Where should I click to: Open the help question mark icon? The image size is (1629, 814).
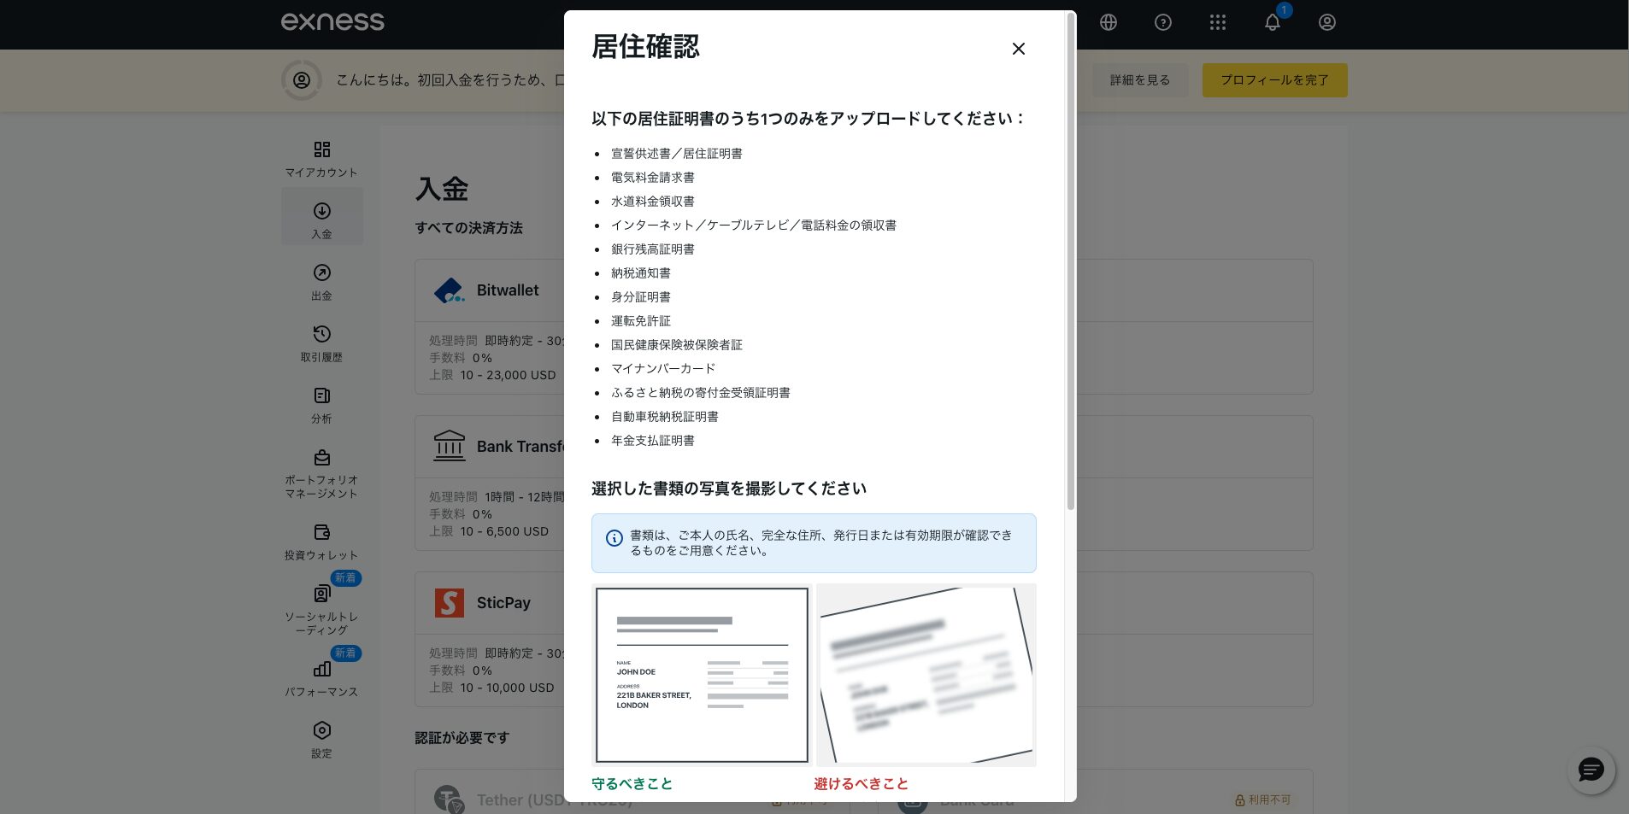1163,23
